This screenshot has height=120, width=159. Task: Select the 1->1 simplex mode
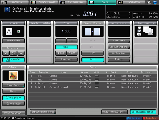(93, 59)
